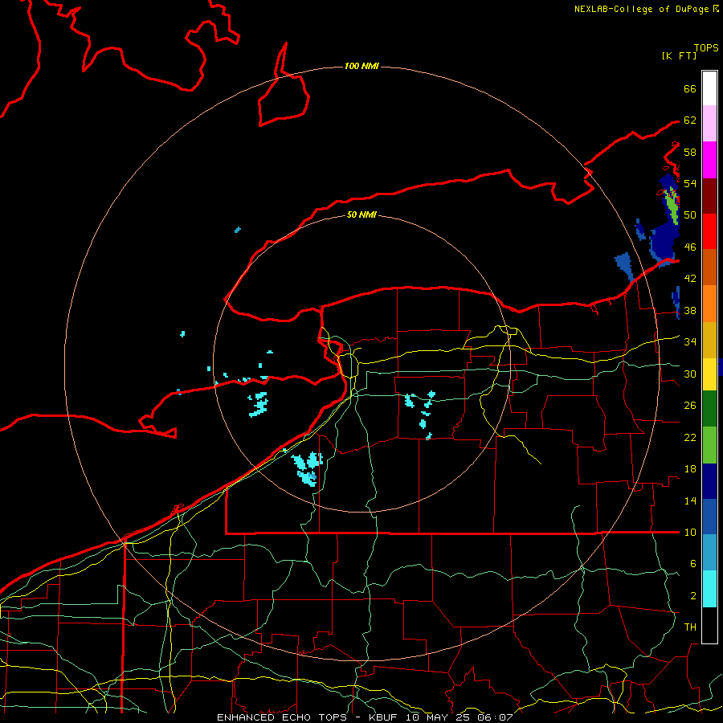The image size is (723, 723).
Task: Click the 46 scale label
Action: [x=690, y=247]
